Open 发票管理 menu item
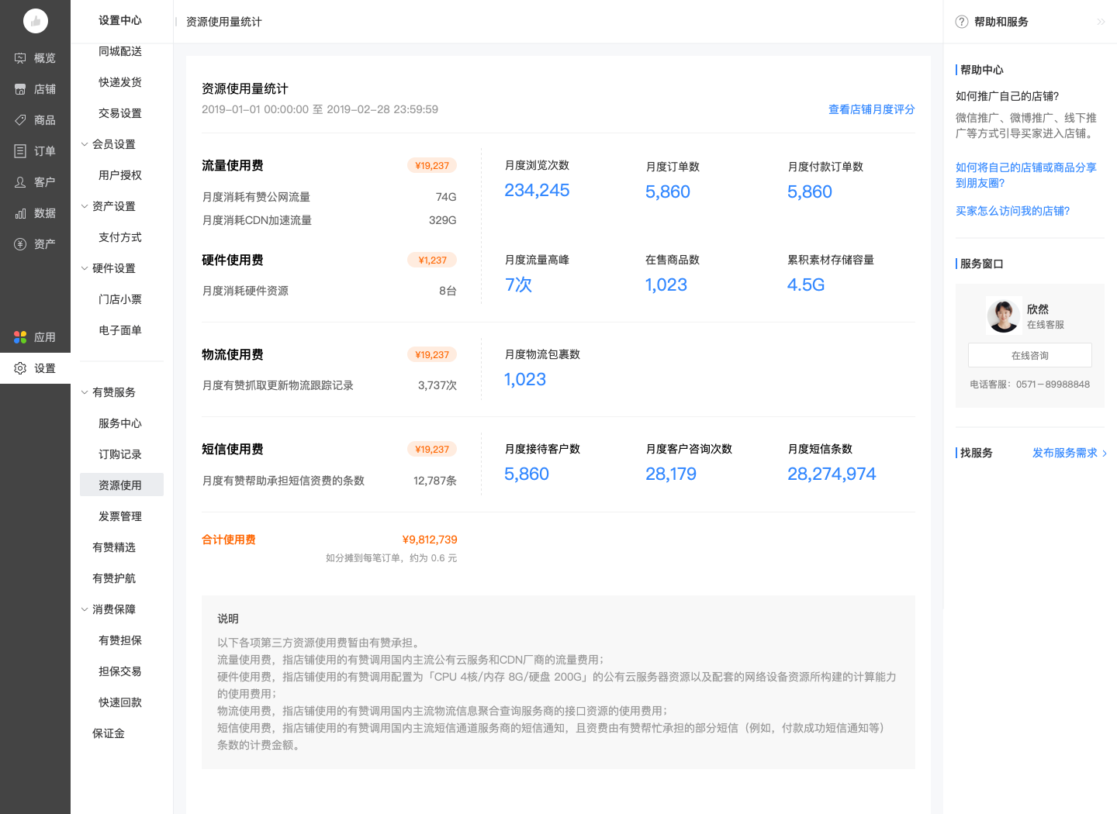Image resolution: width=1117 pixels, height=814 pixels. click(x=120, y=516)
